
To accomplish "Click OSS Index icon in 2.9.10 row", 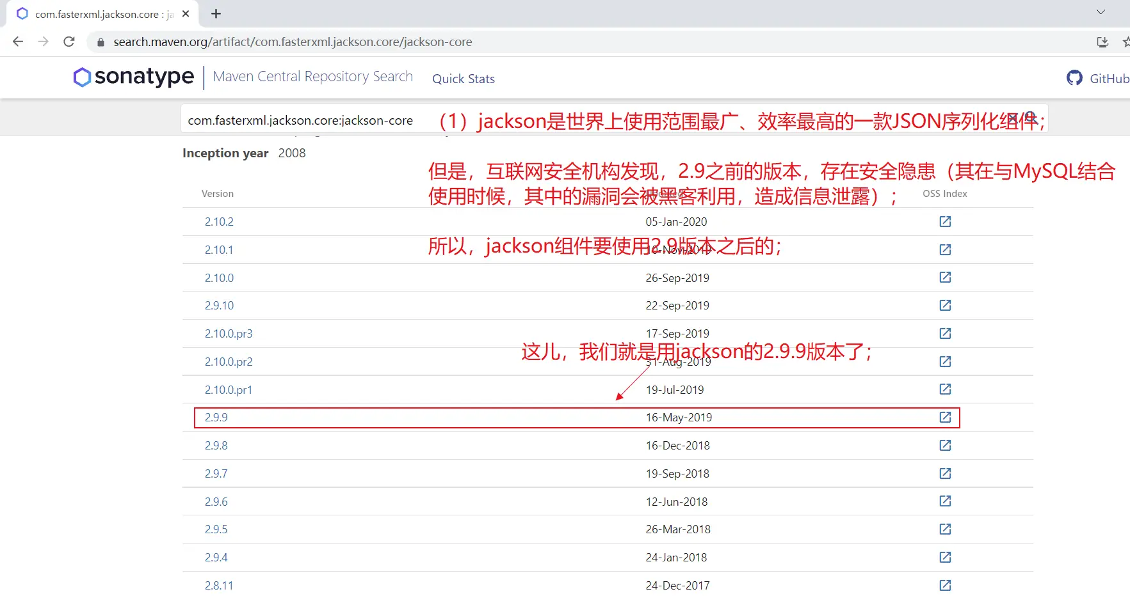I will pos(945,305).
